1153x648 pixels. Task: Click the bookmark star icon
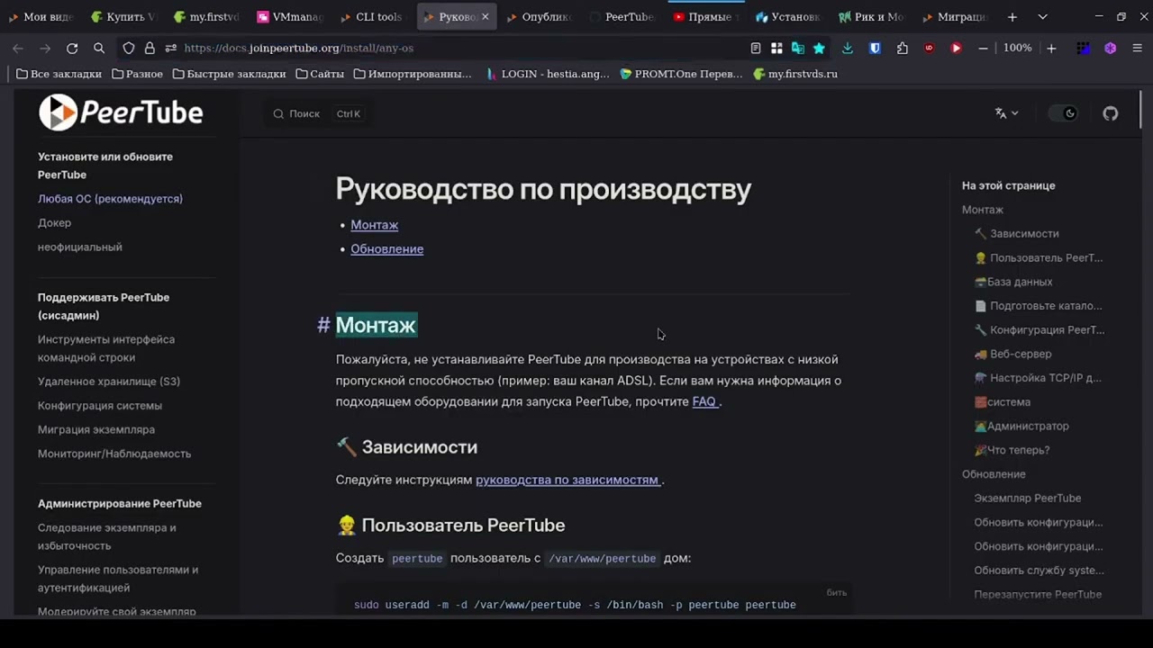tap(819, 48)
